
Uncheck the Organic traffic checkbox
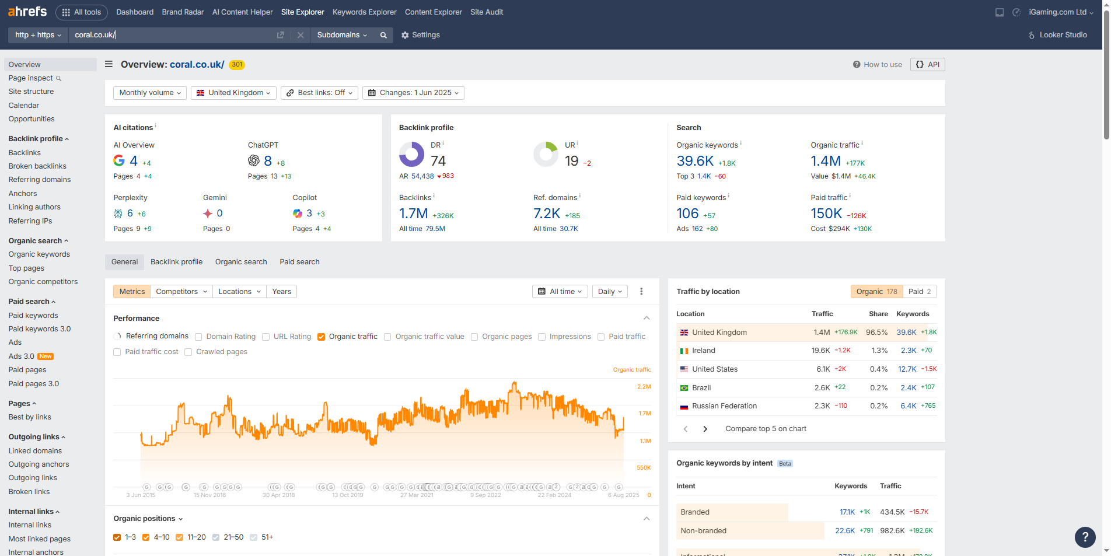tap(321, 337)
